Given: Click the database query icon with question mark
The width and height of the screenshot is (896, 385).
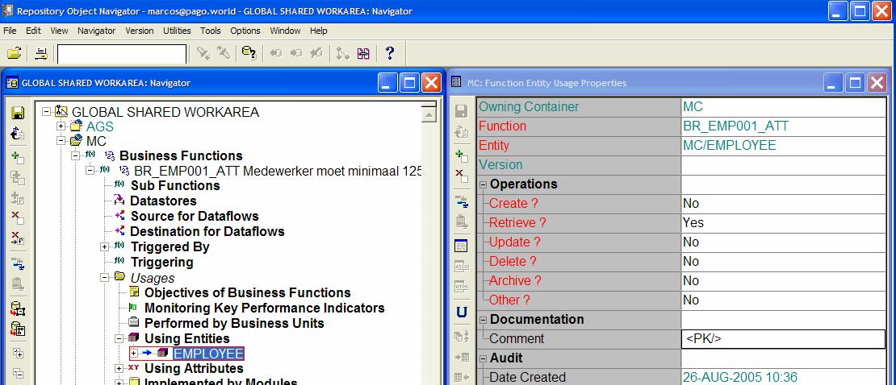Looking at the screenshot, I should (x=249, y=54).
